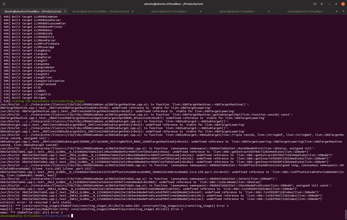The height and width of the screenshot is (220, 347).
Task: Close the fourth terminal tab
Action: tap(269, 11)
